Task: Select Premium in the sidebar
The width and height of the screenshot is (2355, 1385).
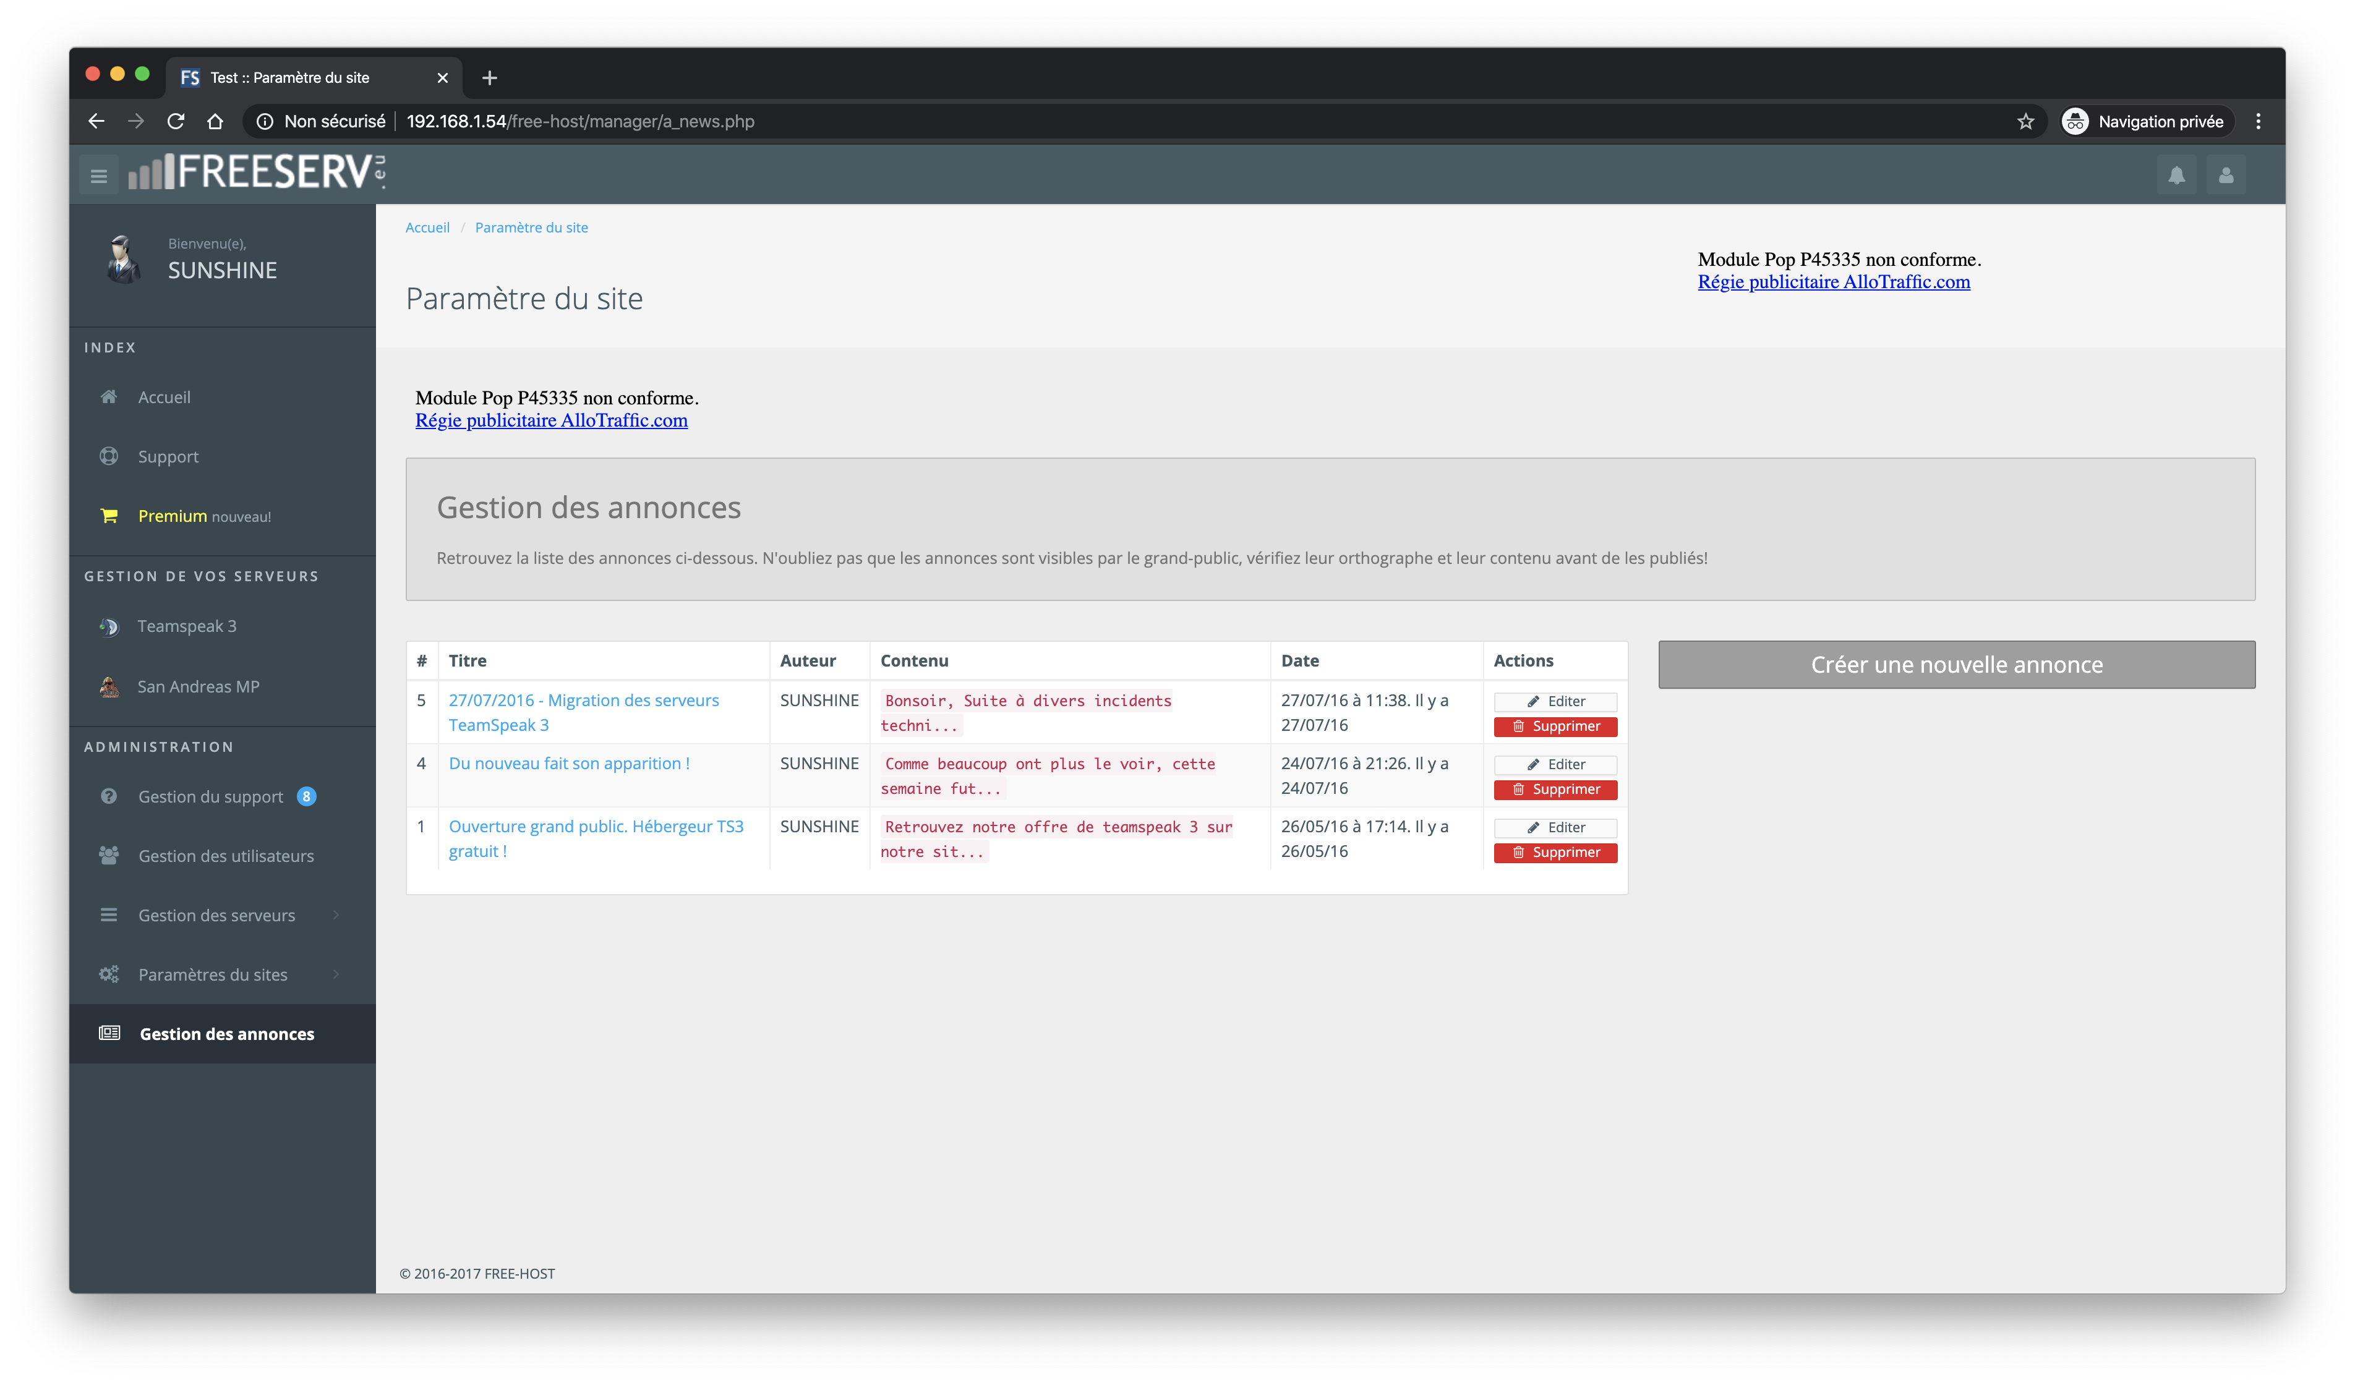Action: [173, 516]
